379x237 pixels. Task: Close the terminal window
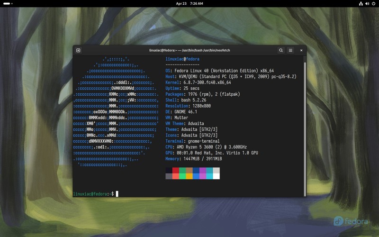pyautogui.click(x=301, y=50)
